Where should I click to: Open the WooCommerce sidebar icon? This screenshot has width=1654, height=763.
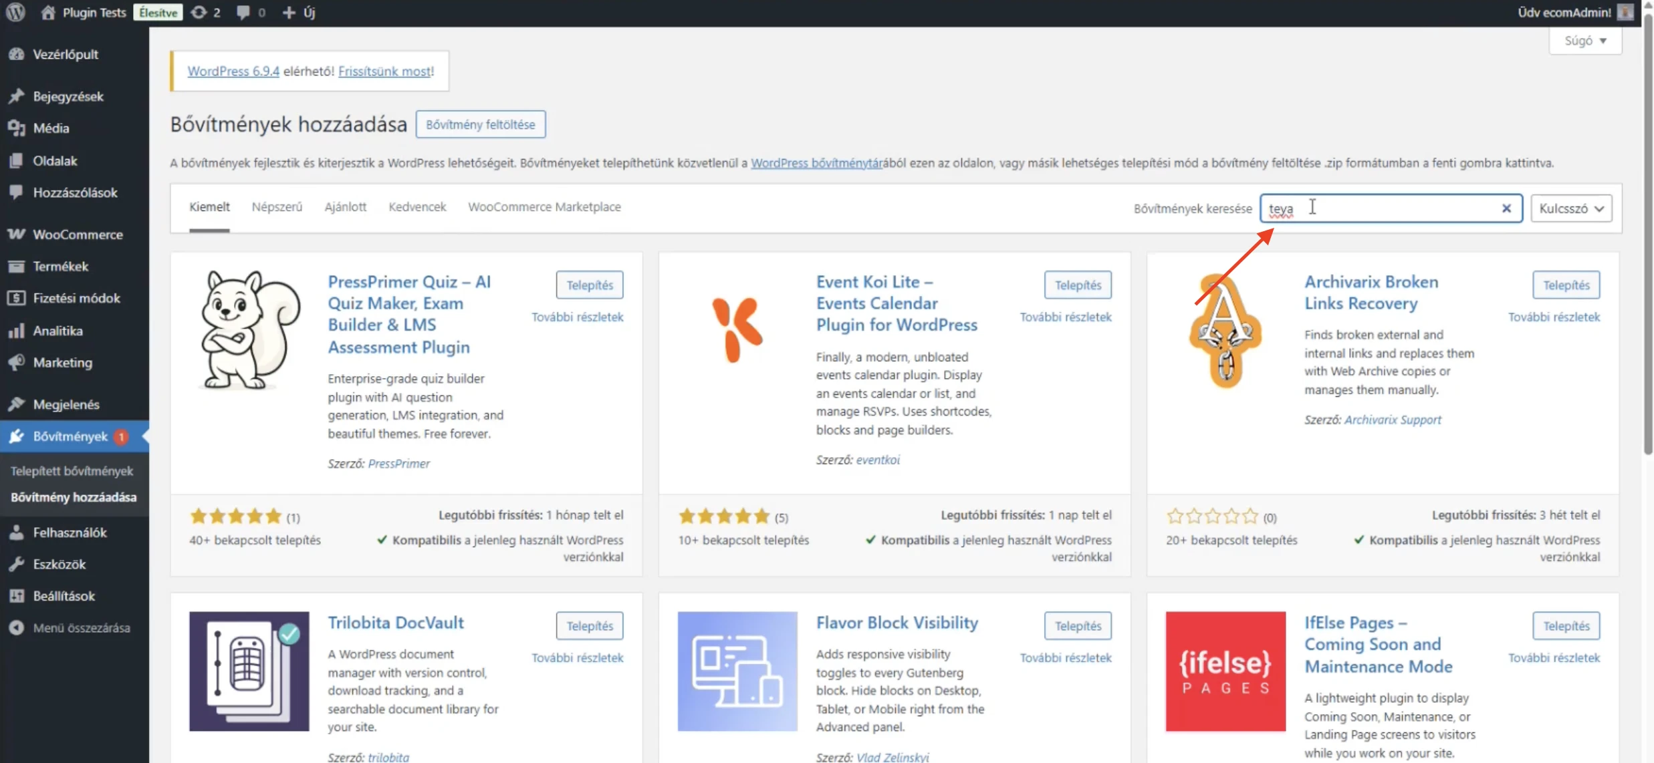[17, 235]
